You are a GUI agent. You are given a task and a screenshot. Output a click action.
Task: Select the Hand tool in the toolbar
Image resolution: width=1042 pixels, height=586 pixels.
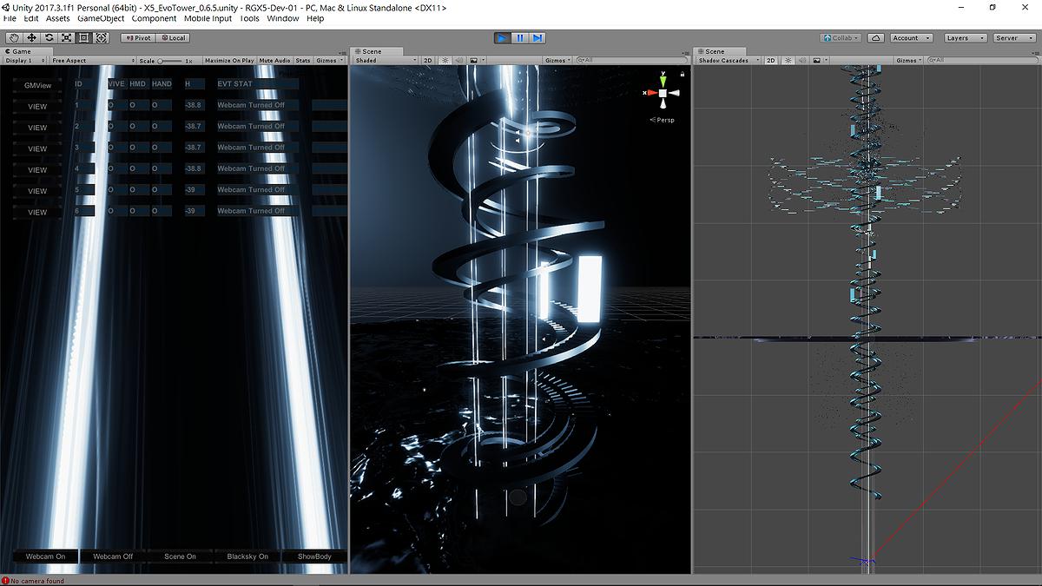point(14,38)
